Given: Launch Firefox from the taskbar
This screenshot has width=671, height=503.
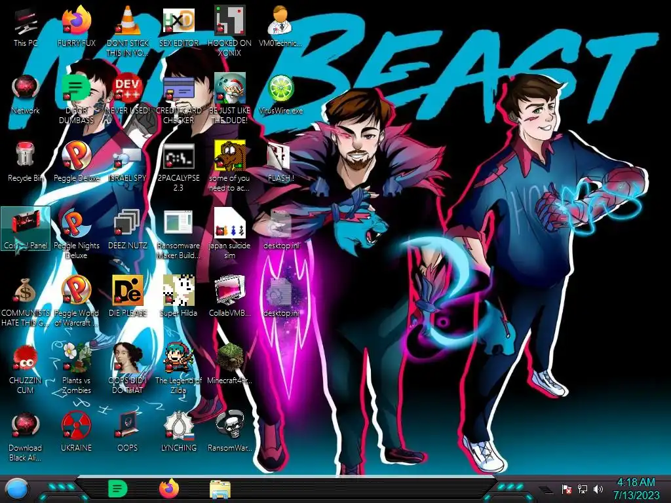Looking at the screenshot, I should pyautogui.click(x=169, y=489).
